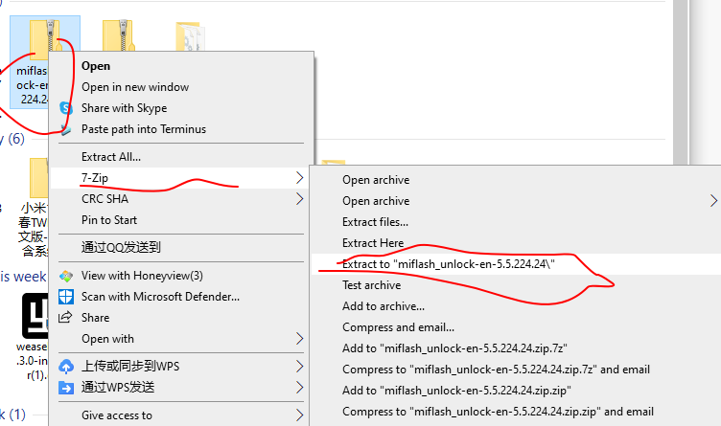This screenshot has height=426, width=721.
Task: Expand the Open with submenu arrow
Action: 300,339
